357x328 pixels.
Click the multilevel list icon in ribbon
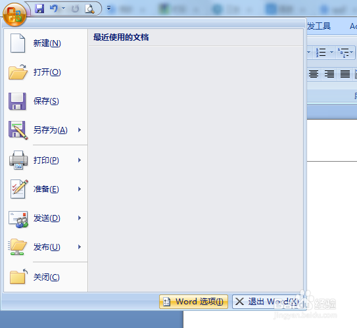(344, 53)
